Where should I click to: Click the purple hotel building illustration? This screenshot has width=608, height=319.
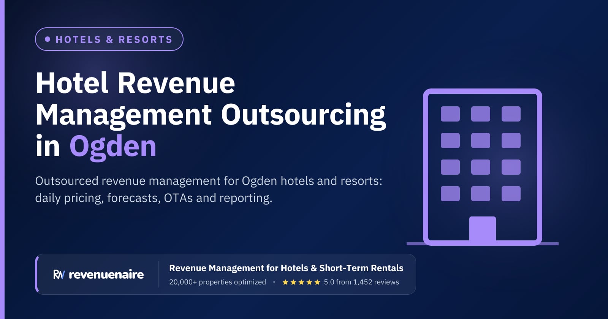[x=483, y=167]
